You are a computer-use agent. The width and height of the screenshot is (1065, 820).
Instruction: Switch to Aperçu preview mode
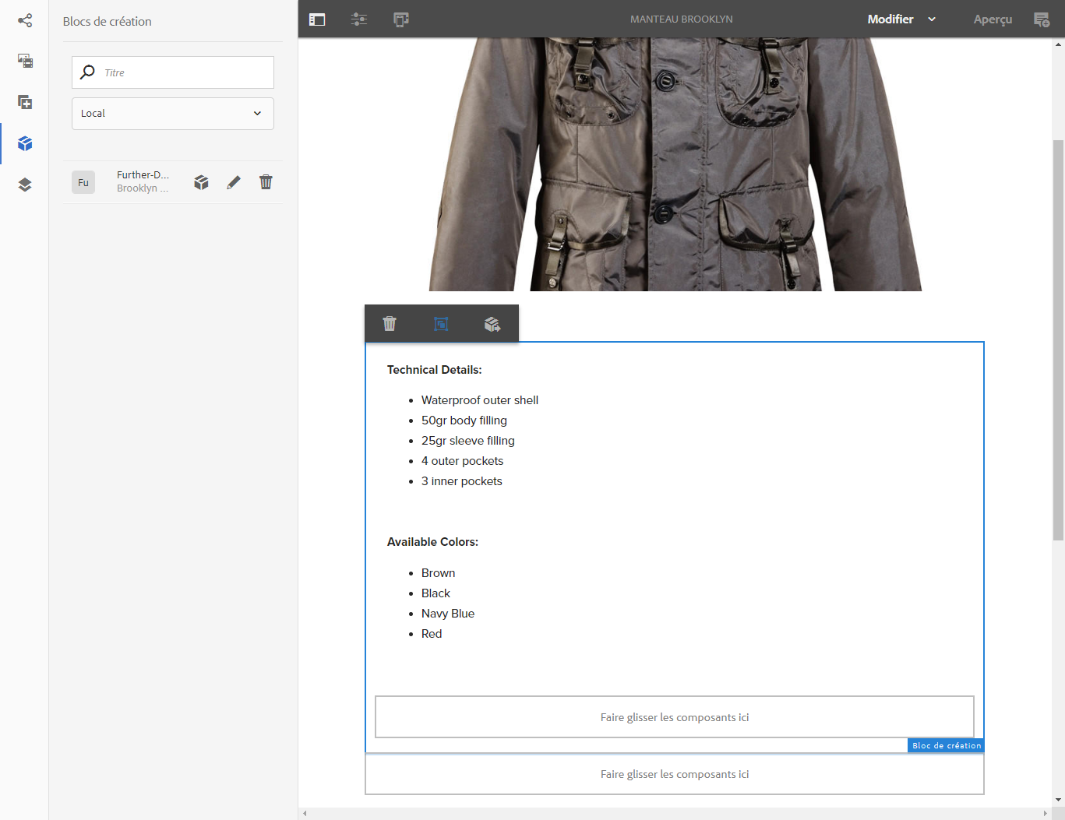pos(993,19)
